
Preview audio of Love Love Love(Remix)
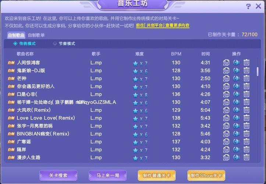tap(236, 118)
